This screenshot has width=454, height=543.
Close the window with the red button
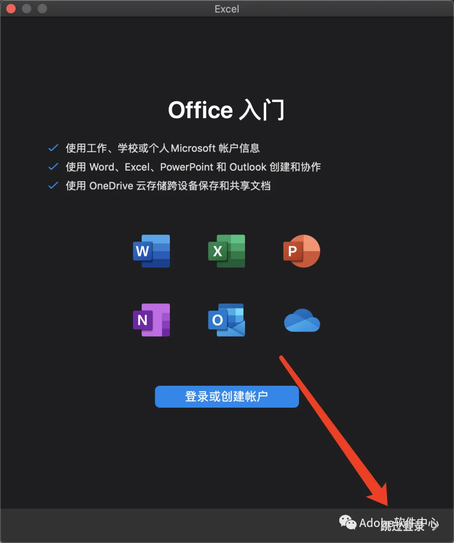11,8
